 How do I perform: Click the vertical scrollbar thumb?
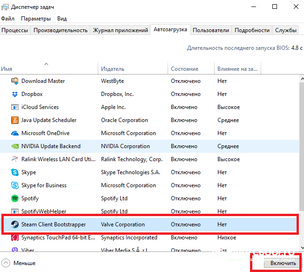302,146
